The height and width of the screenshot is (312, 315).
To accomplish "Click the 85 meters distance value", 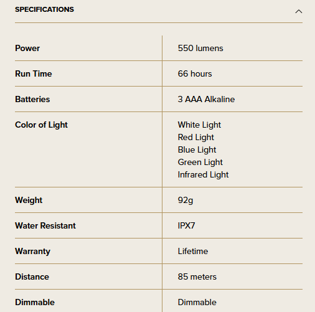I will coord(197,277).
